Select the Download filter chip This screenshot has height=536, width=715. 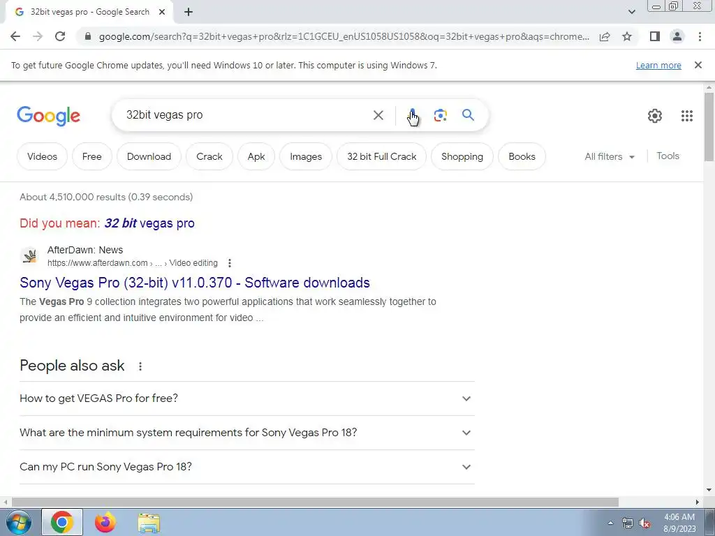tap(149, 156)
